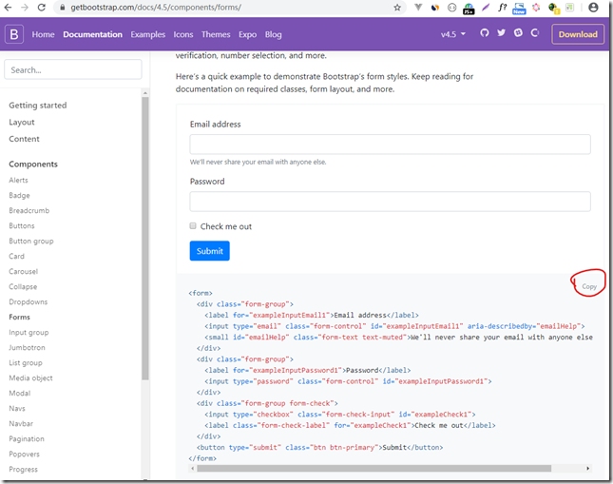Open the v4.5 version dropdown
613x484 pixels.
pyautogui.click(x=453, y=34)
